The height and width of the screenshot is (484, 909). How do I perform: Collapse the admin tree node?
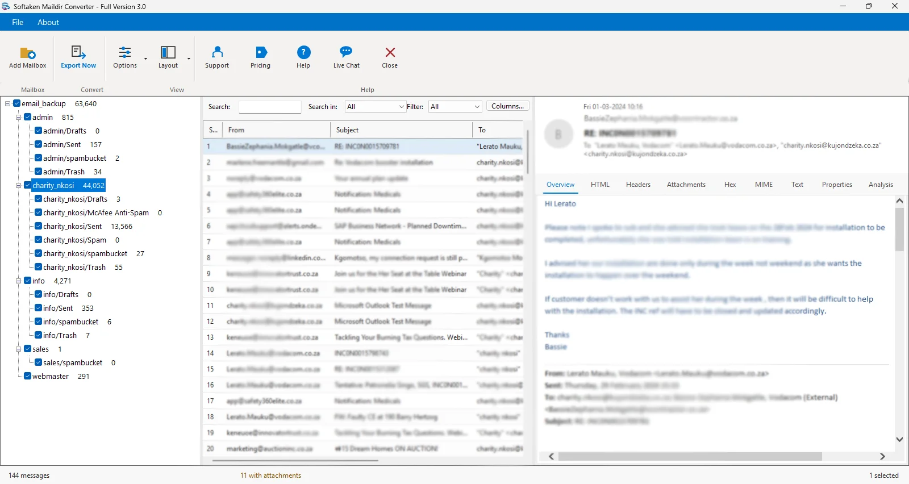[19, 117]
